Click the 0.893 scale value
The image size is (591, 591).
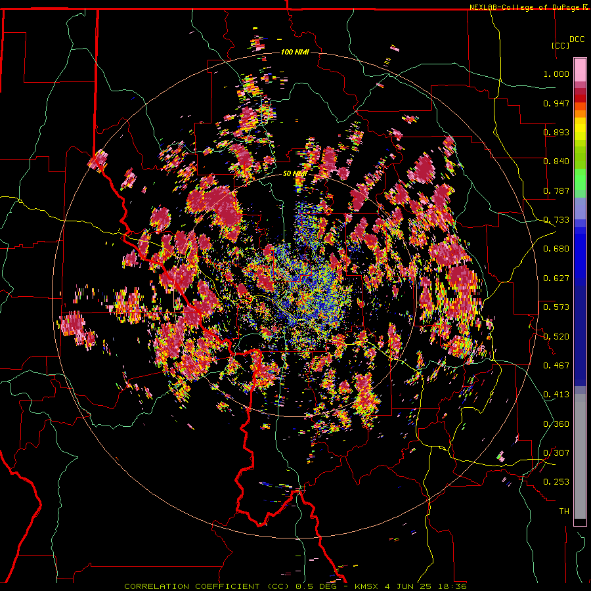coord(556,132)
